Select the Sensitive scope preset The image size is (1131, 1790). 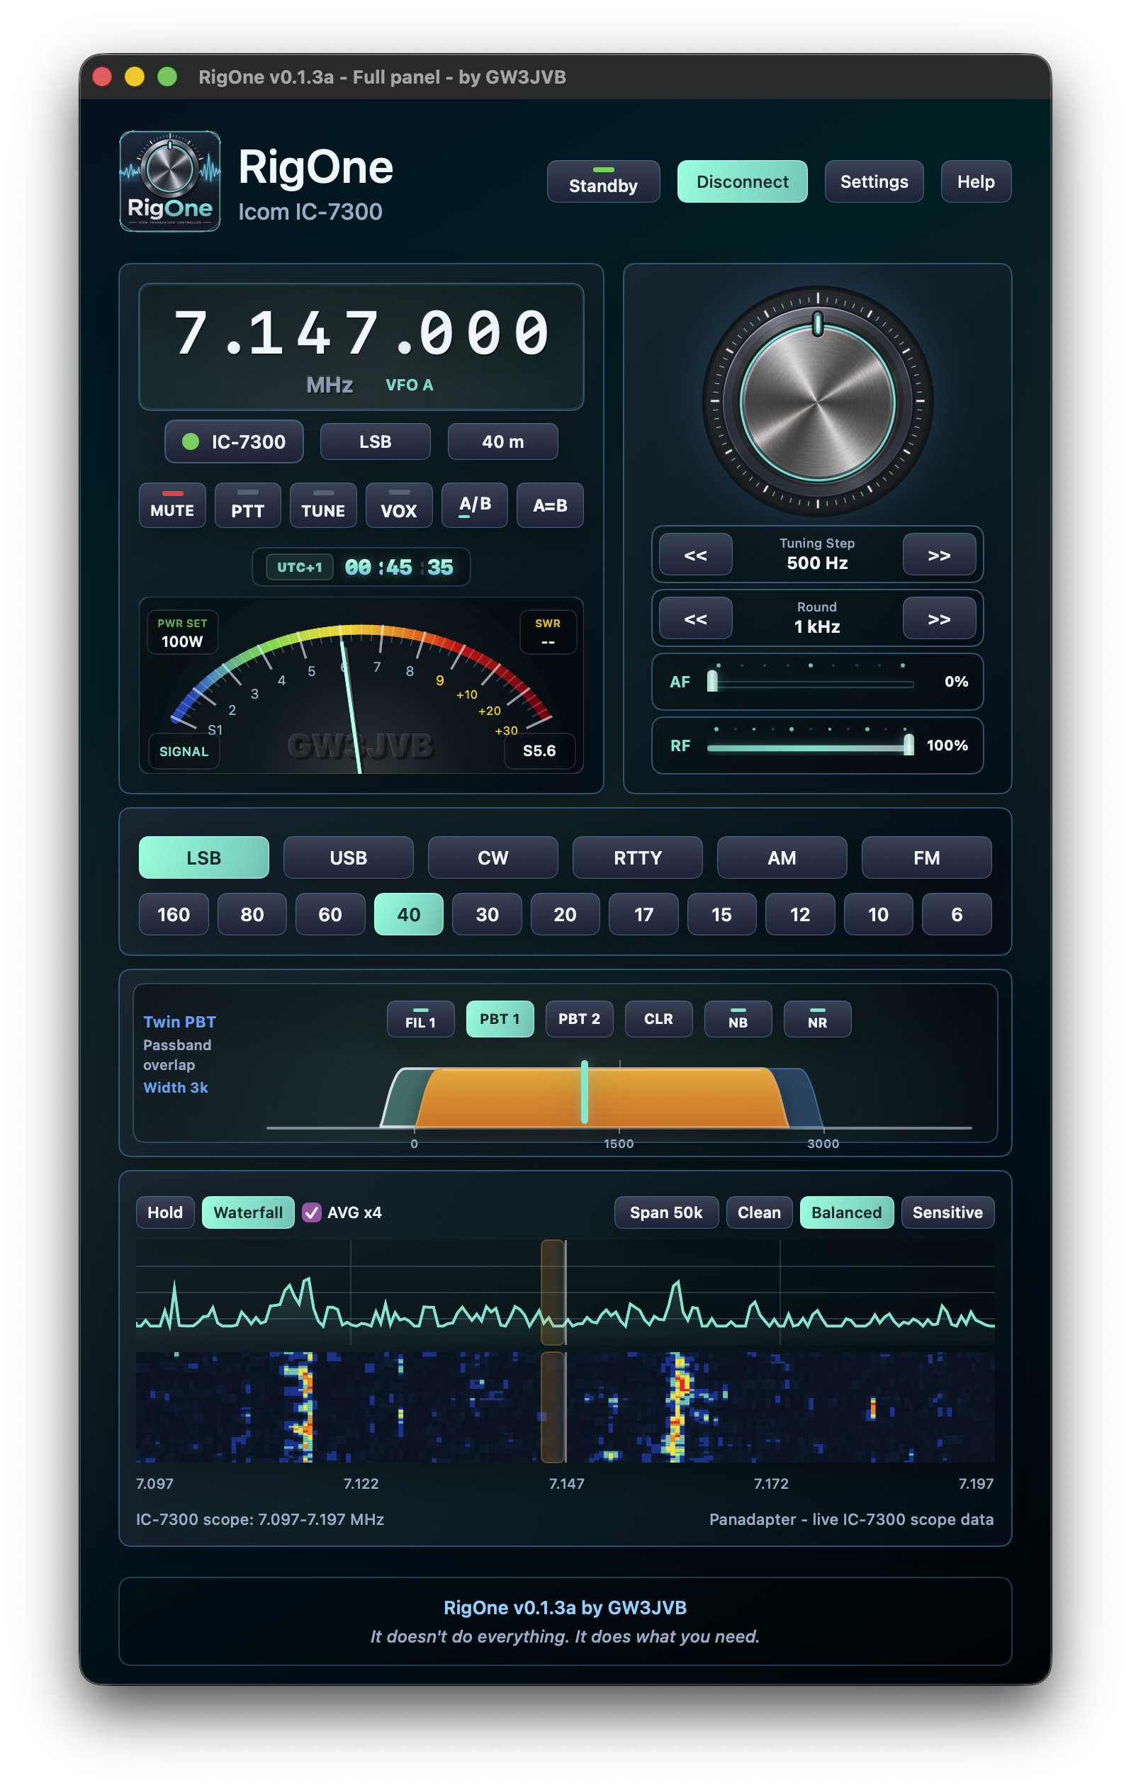coord(947,1212)
